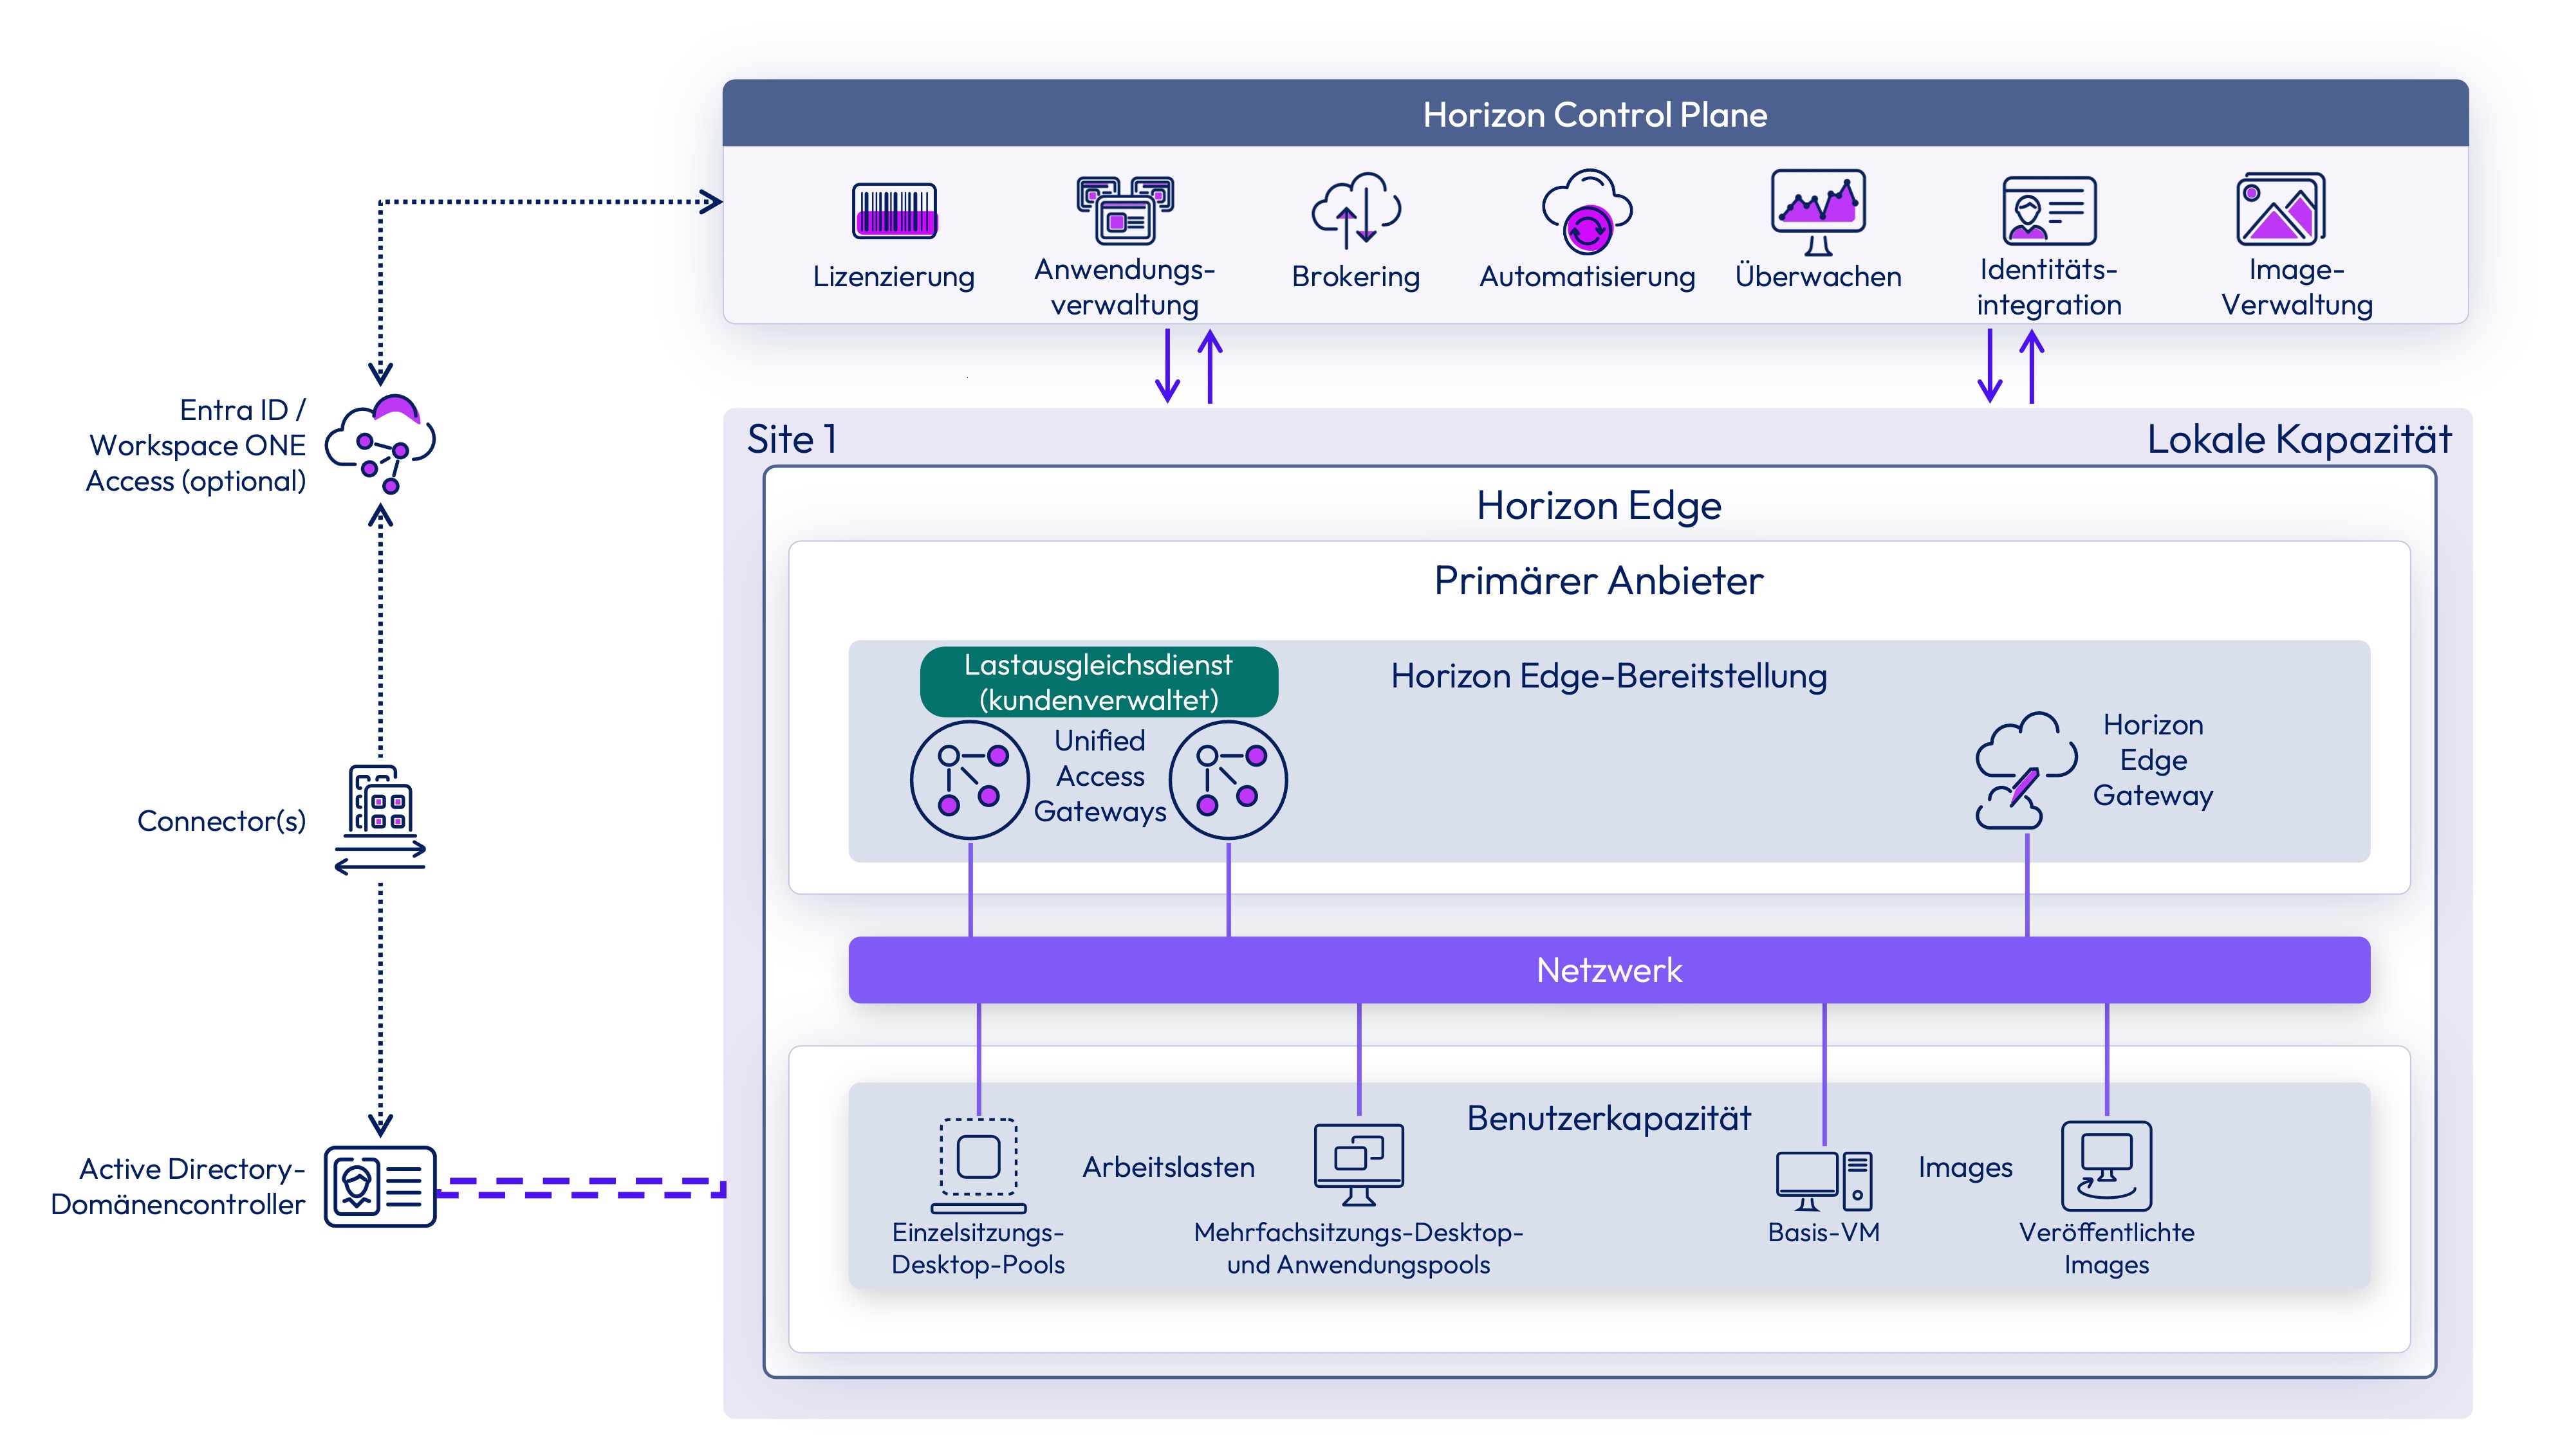Click the 'Image-Verwaltung' label

point(2297,287)
